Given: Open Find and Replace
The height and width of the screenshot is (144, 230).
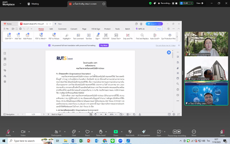Looking at the screenshot, I should (x=142, y=36).
